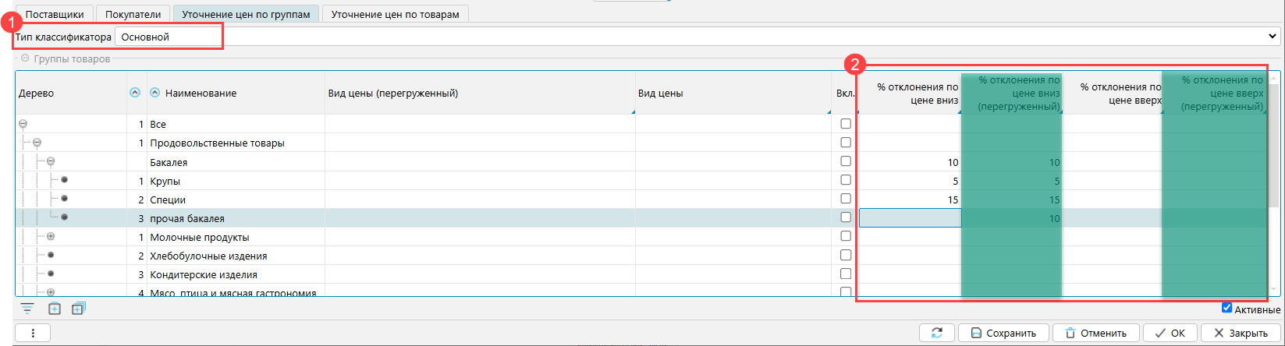Switch to the Поставщики tab
Viewport: 1285px width, 346px height.
point(55,14)
